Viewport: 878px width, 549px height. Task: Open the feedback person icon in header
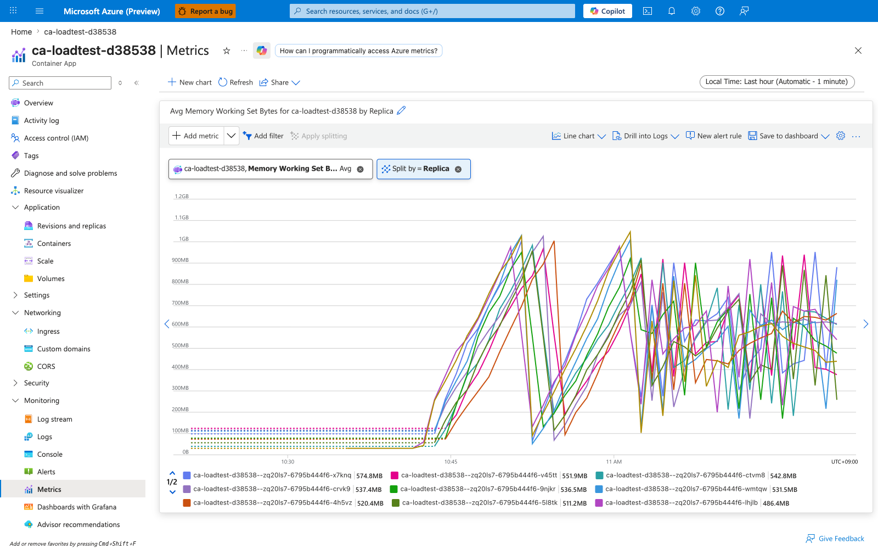tap(744, 11)
